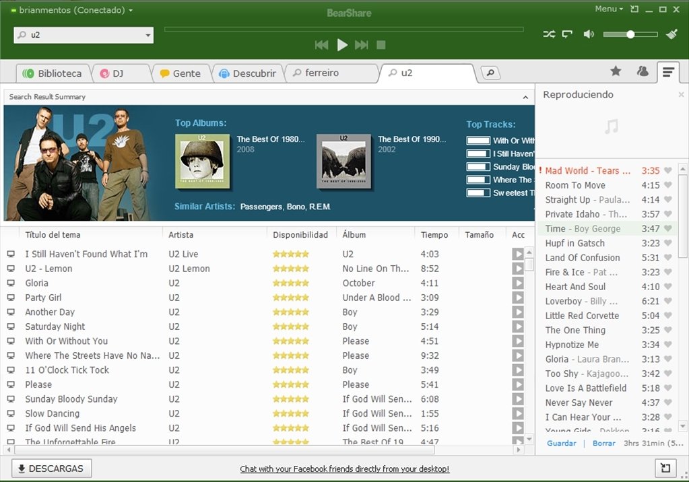This screenshot has height=482, width=689.
Task: Toggle the playlist panel icon
Action: 668,72
